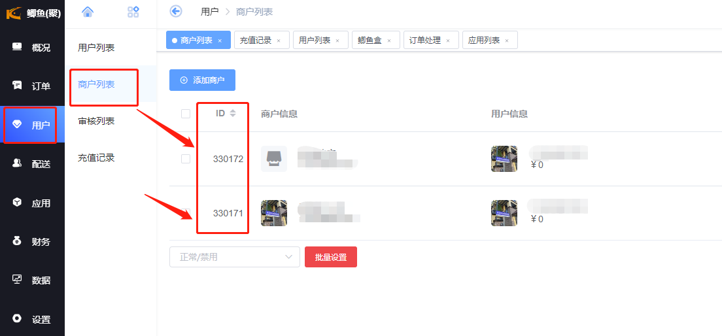722x336 pixels.
Task: Check the checkbox for merchant 330172
Action: point(186,159)
